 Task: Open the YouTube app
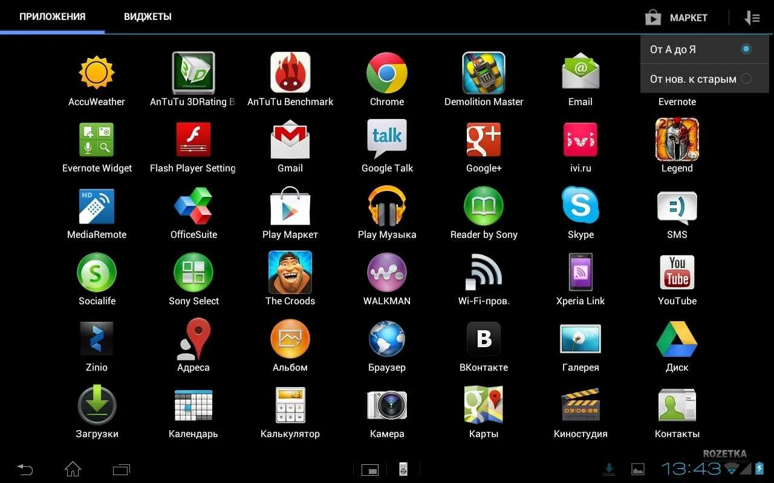coord(677,272)
